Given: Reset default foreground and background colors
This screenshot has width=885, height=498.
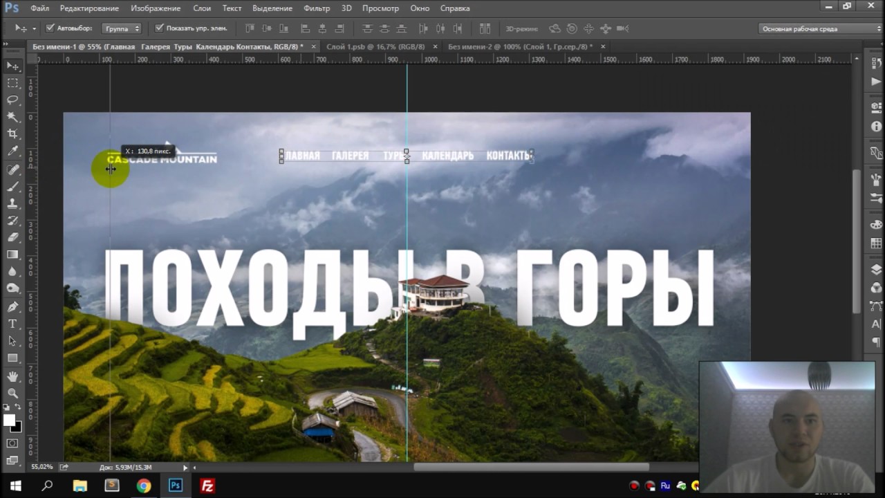Looking at the screenshot, I should (7, 407).
